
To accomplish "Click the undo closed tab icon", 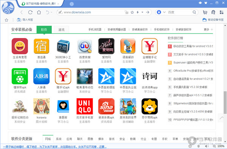I will tap(47, 12).
